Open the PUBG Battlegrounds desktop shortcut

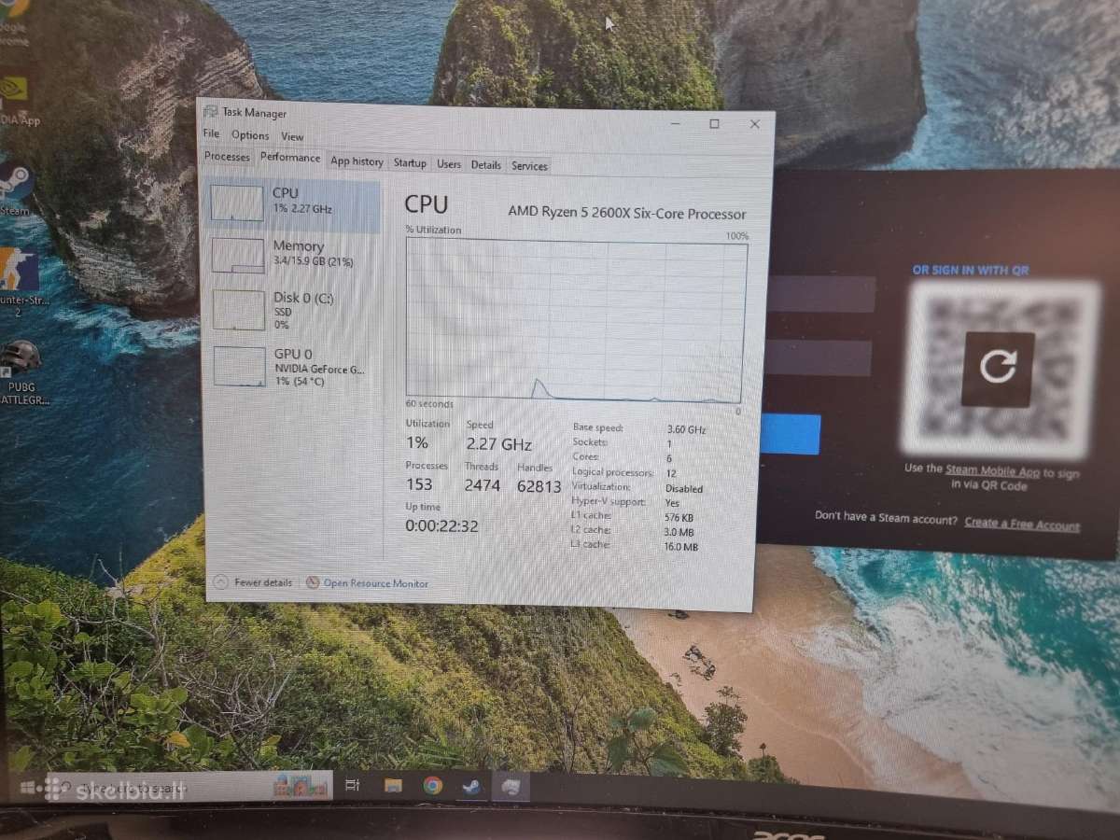tap(21, 371)
